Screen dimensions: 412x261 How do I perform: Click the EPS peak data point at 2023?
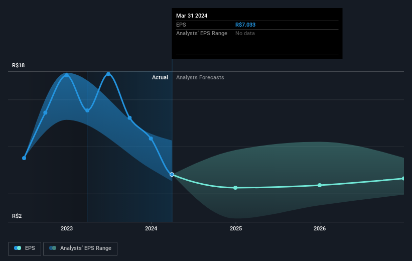coord(66,75)
